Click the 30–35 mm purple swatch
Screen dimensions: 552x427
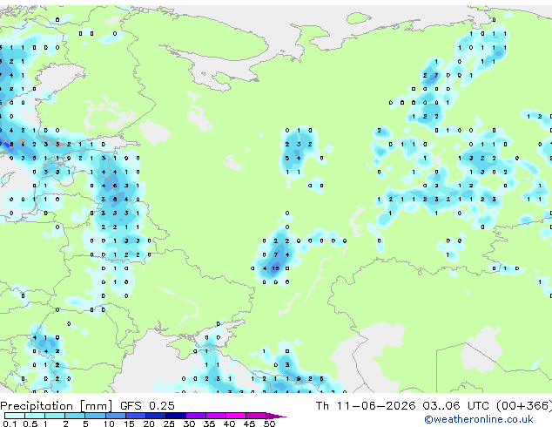[x=196, y=416]
